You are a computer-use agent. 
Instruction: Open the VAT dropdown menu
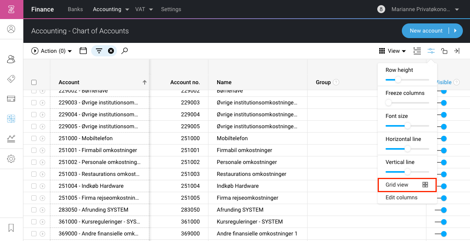coord(144,9)
